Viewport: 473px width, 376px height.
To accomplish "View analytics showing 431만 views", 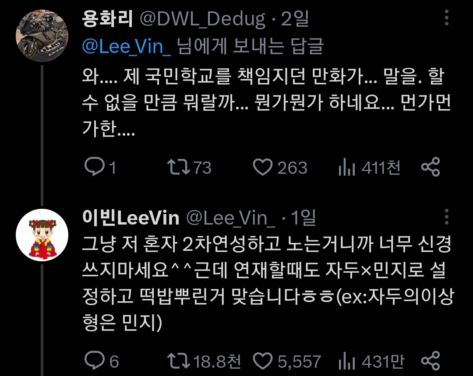I will pyautogui.click(x=347, y=361).
